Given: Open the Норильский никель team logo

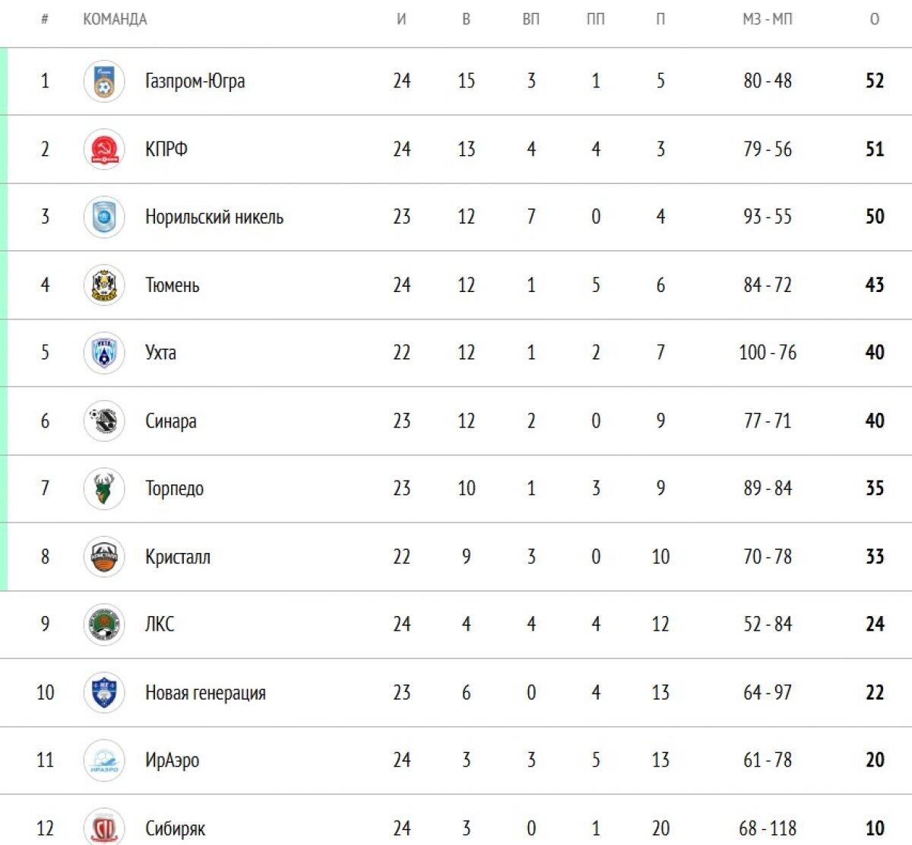Looking at the screenshot, I should (104, 217).
